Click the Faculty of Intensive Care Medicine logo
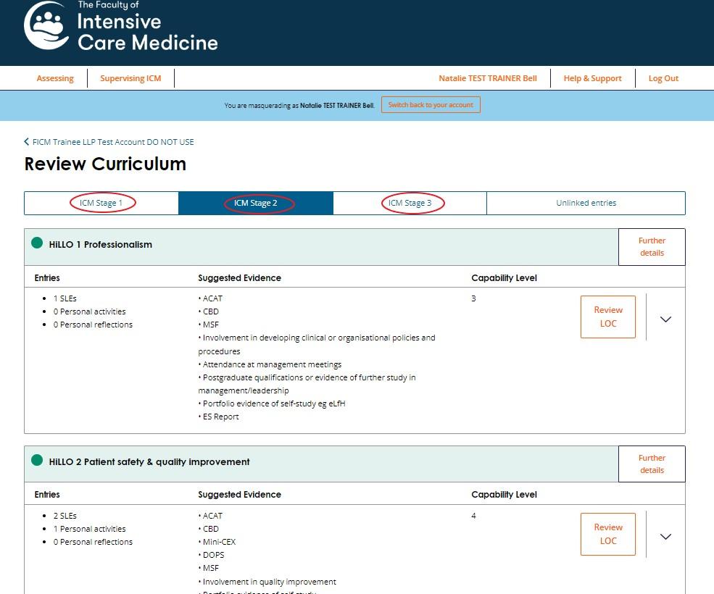This screenshot has width=714, height=594. click(120, 28)
